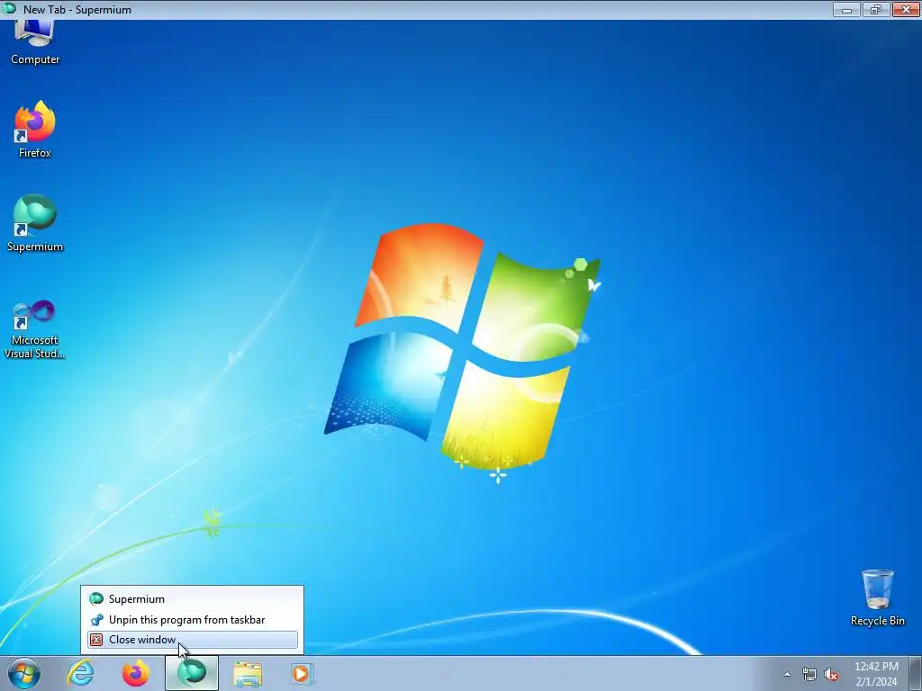Select the Firefox desktop shortcut
The width and height of the screenshot is (922, 691).
point(35,130)
